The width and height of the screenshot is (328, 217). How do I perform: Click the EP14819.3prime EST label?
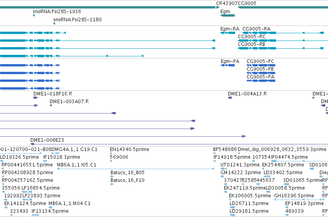[304, 204]
